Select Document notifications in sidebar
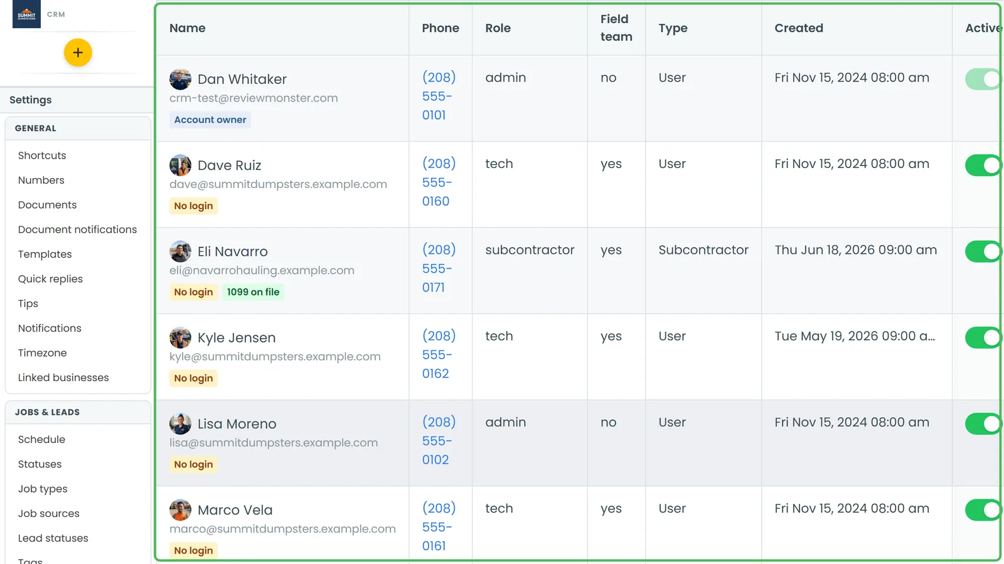Image resolution: width=1004 pixels, height=564 pixels. 77,229
